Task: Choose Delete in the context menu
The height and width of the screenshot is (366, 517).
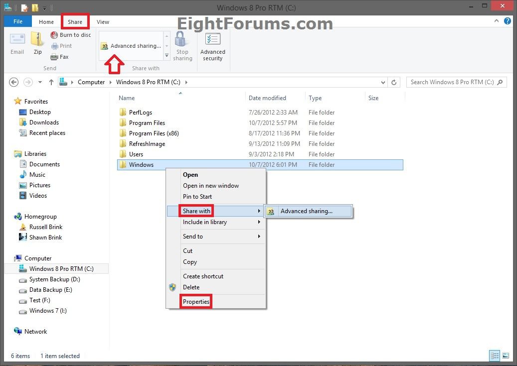Action: 217,287
